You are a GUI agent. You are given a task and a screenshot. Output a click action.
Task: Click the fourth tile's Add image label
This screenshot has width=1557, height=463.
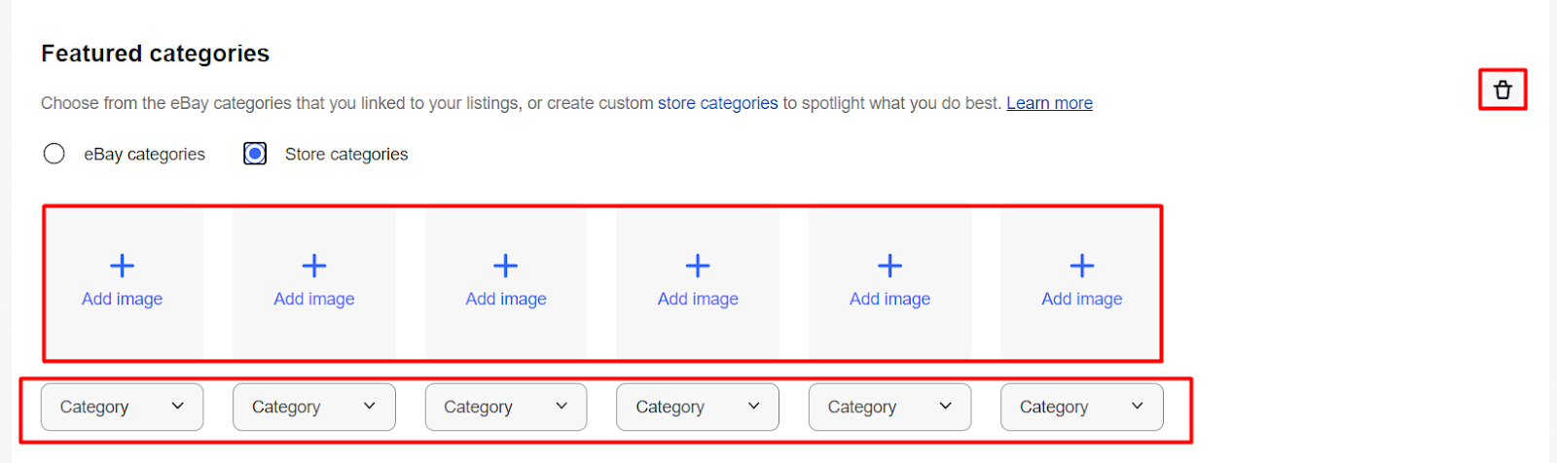698,299
